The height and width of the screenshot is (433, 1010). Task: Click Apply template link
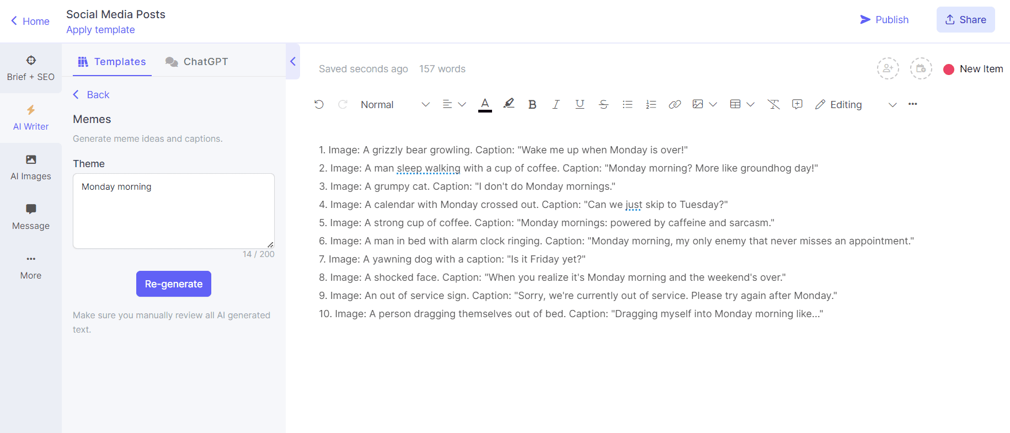coord(100,30)
